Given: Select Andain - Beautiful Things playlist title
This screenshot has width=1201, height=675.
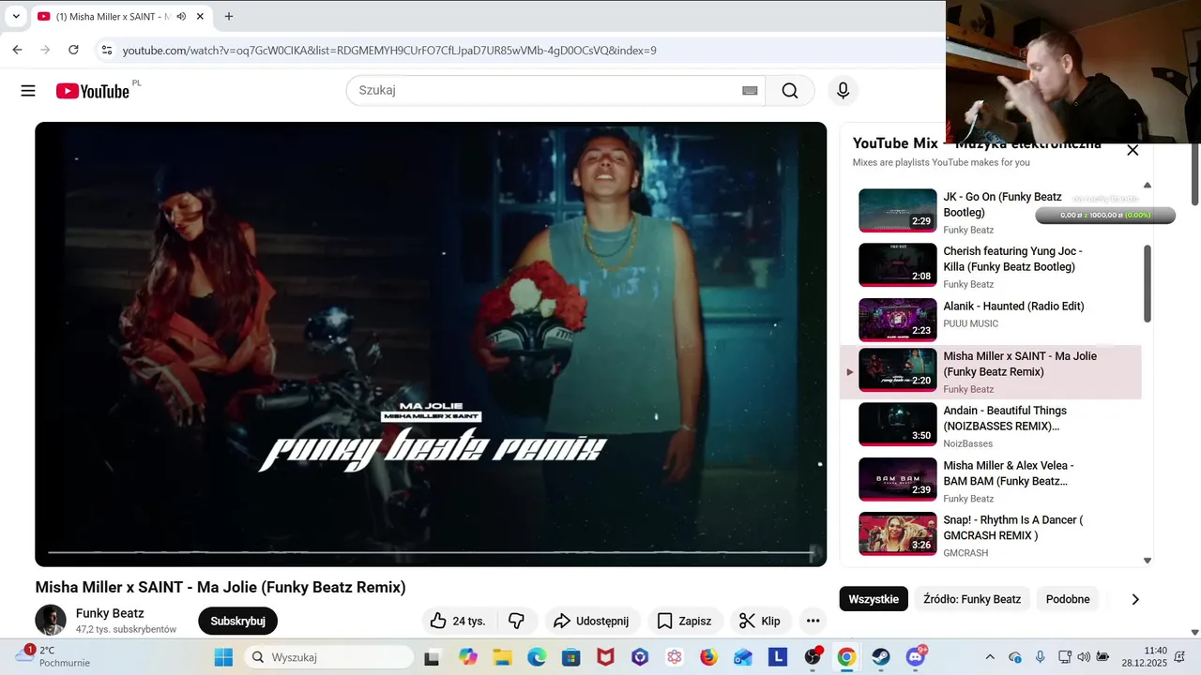Looking at the screenshot, I should (1005, 418).
